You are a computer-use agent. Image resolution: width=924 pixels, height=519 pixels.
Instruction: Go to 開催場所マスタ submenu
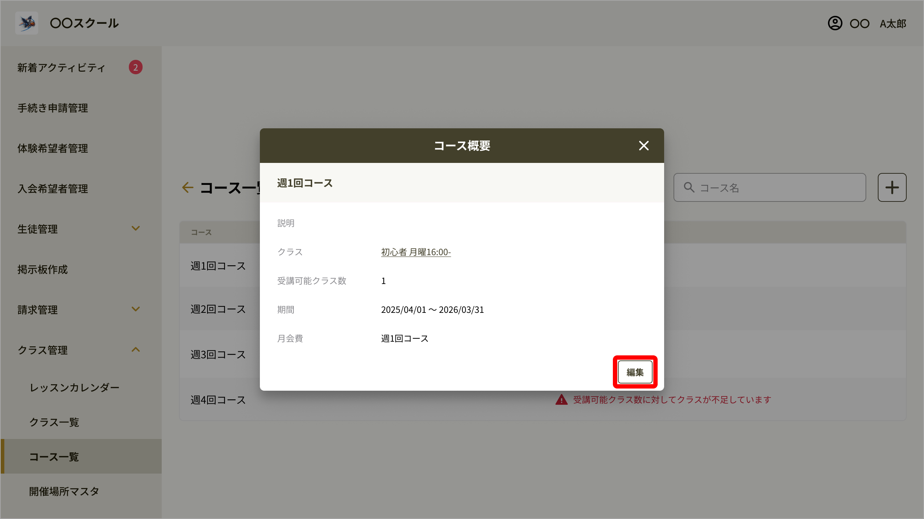coord(64,492)
